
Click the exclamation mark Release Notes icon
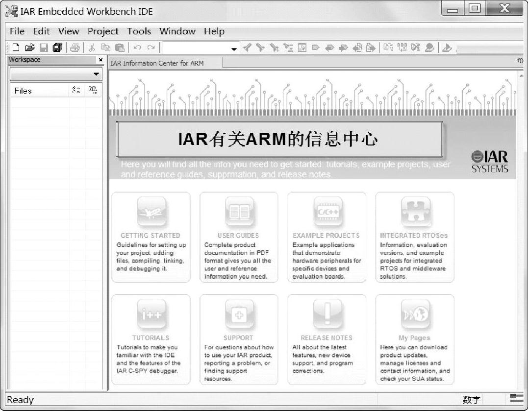pyautogui.click(x=327, y=314)
